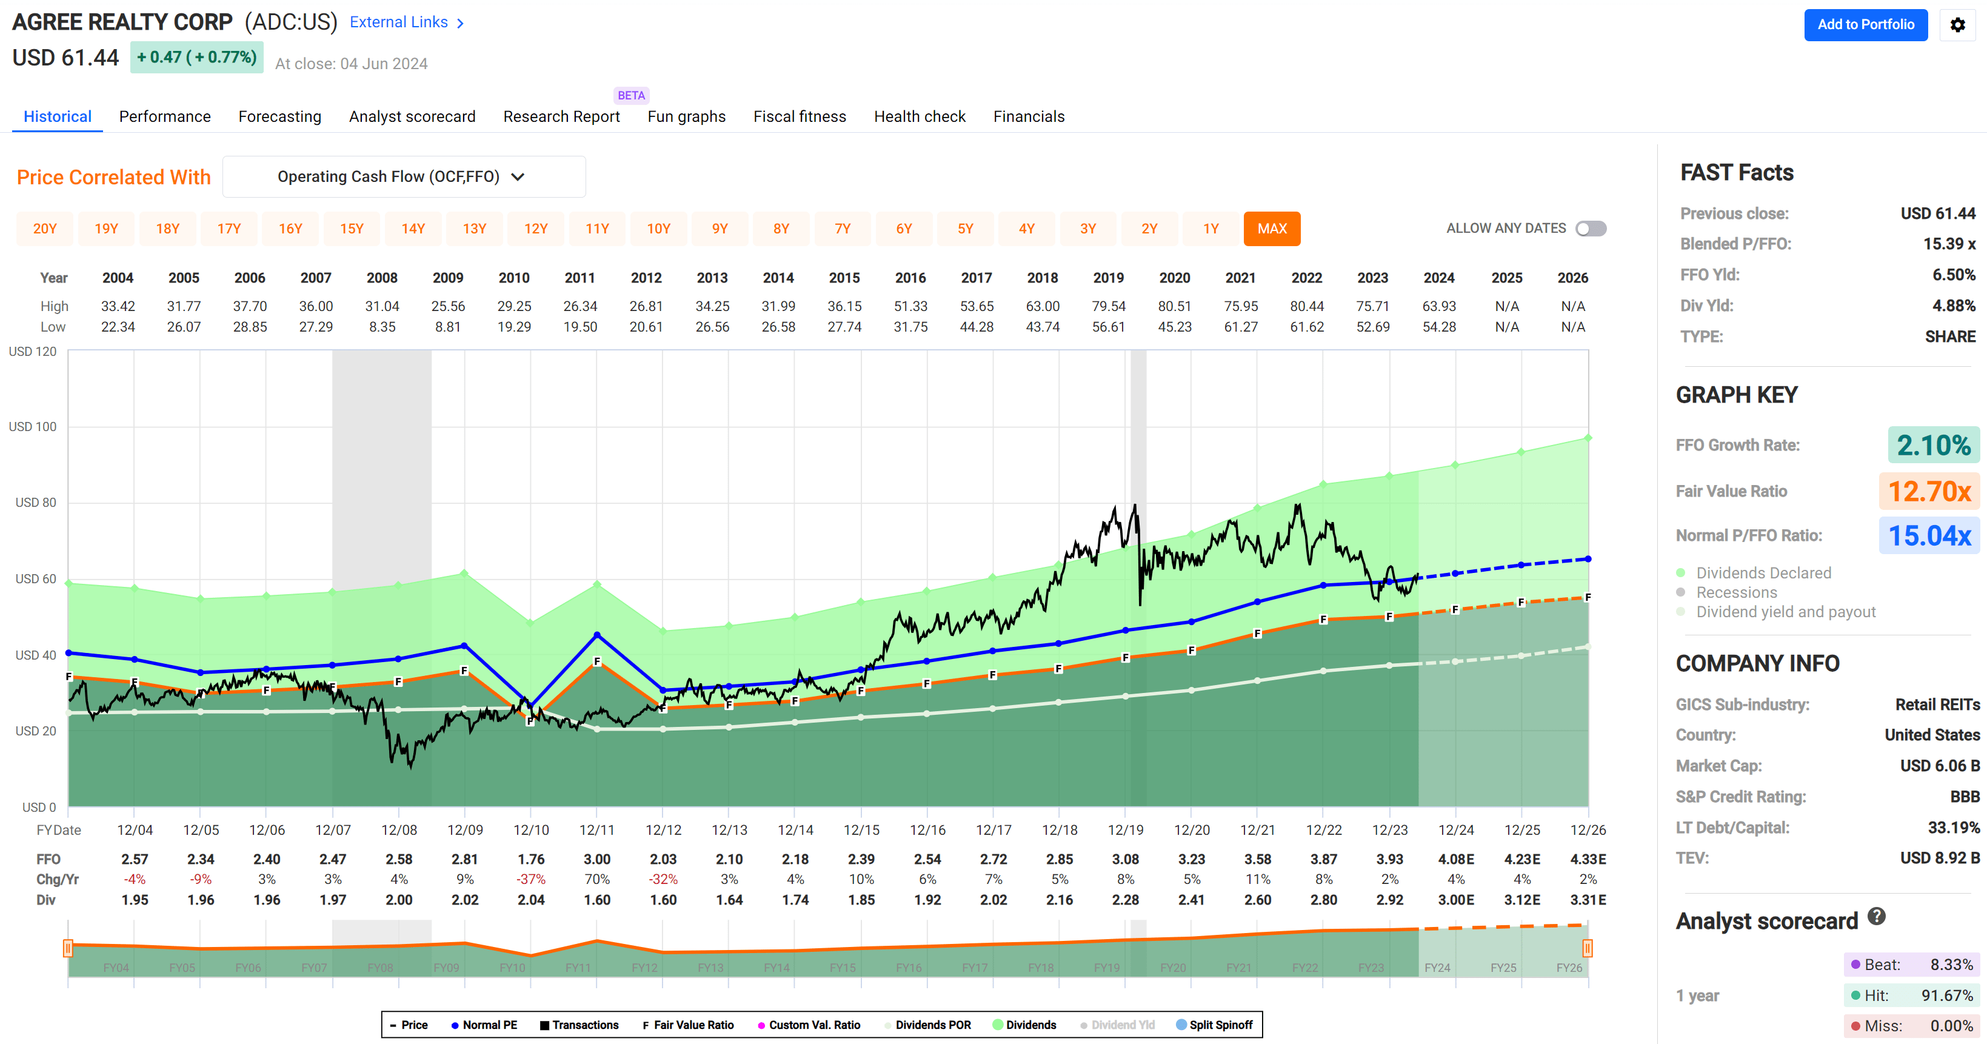Click the Add to Portfolio button
The image size is (1987, 1044).
tap(1865, 25)
